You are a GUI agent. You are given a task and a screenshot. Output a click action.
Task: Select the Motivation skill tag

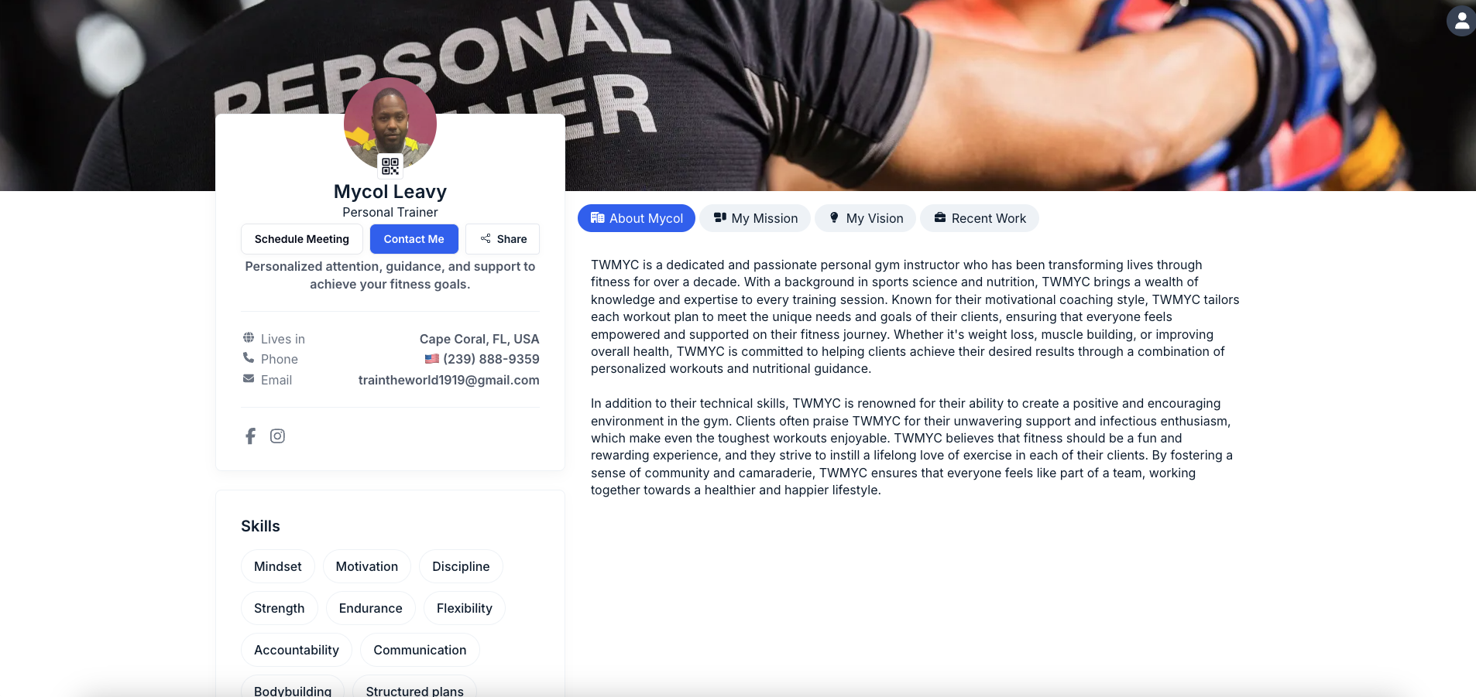point(367,566)
